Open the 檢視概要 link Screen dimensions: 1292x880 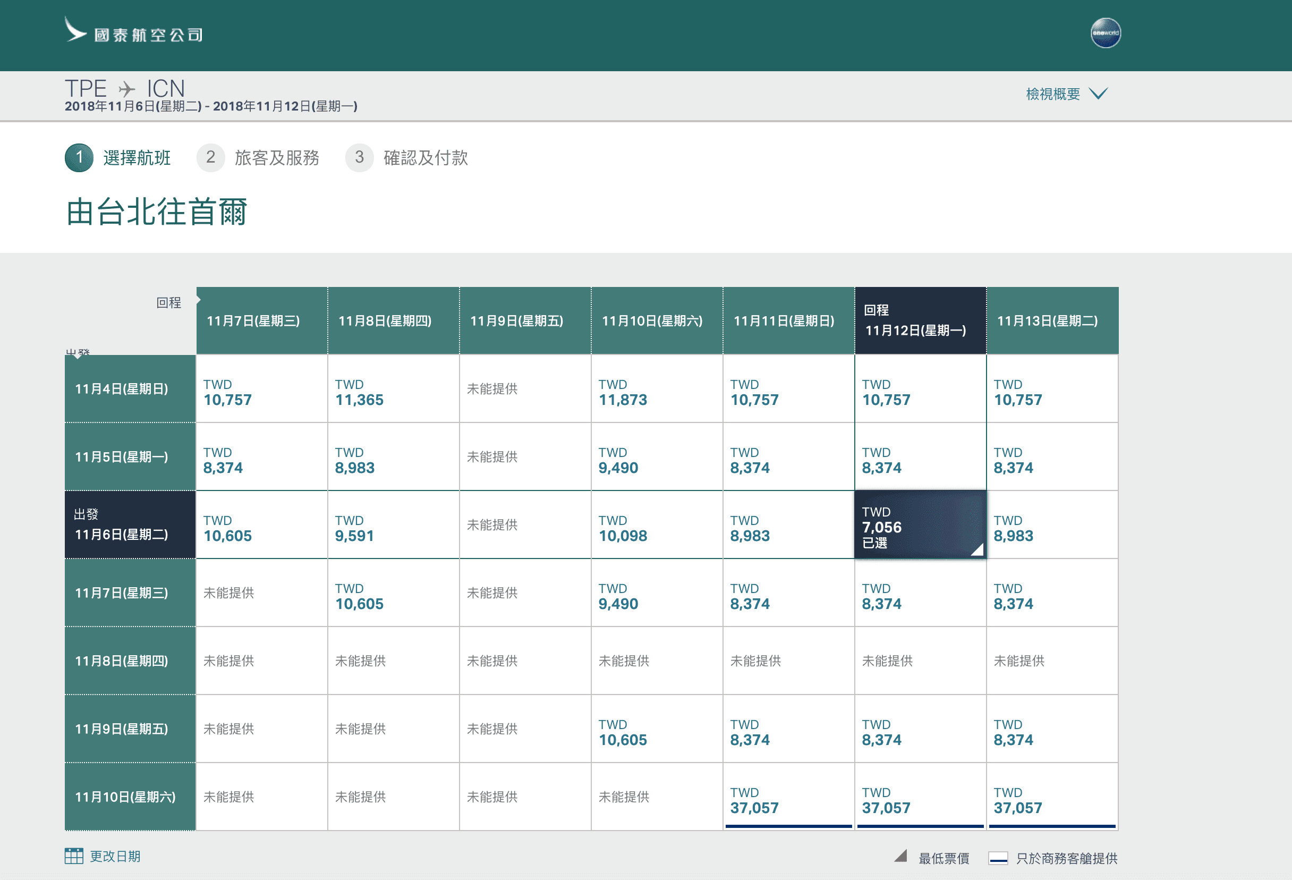[1052, 94]
